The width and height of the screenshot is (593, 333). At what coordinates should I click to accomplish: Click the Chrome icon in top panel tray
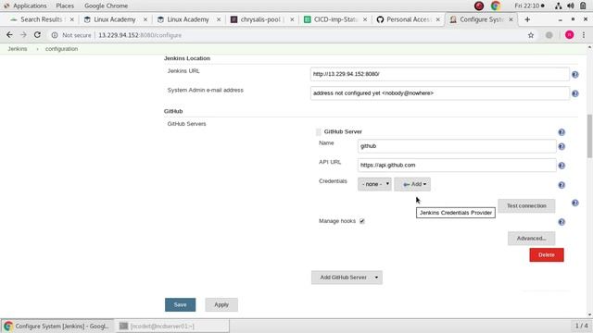pos(496,6)
